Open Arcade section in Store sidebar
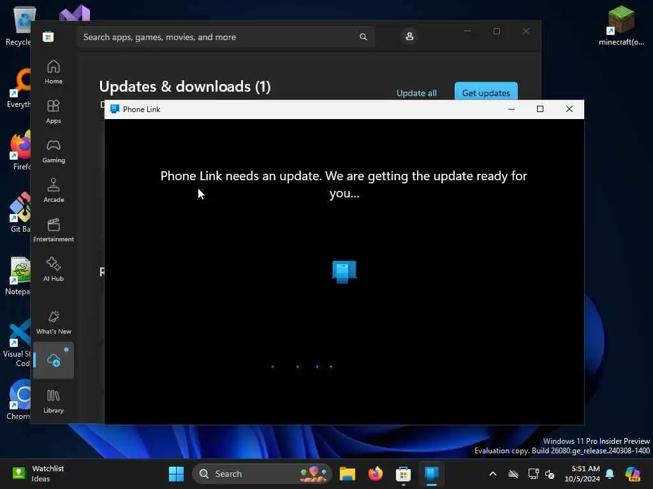The width and height of the screenshot is (653, 489). [54, 190]
